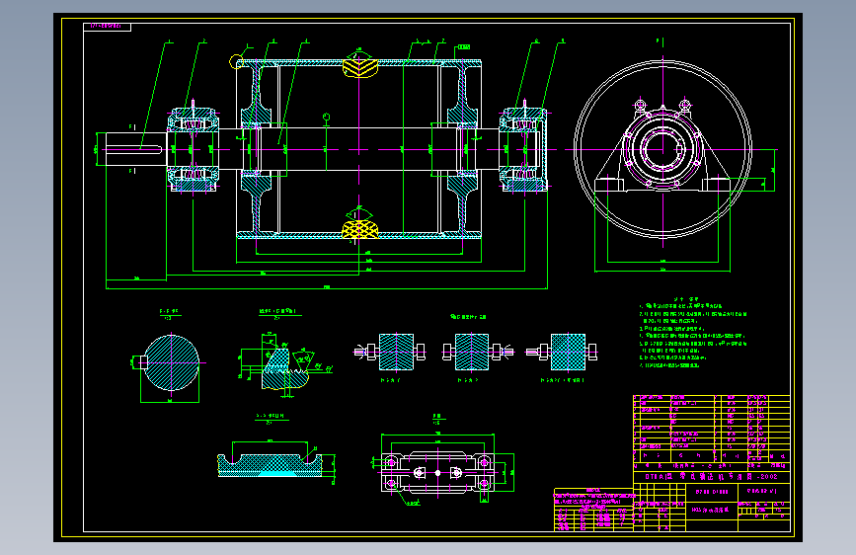This screenshot has height=555, width=856.
Task: Click the left bearing housing in the section view
Action: [193, 149]
